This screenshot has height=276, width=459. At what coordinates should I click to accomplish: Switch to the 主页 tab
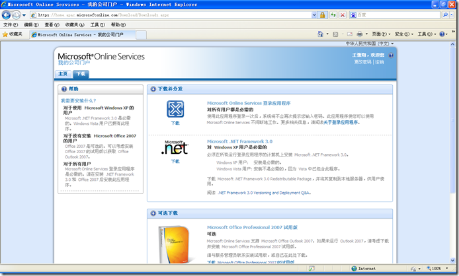[63, 74]
